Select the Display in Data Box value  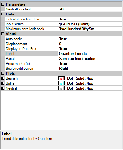90,49
